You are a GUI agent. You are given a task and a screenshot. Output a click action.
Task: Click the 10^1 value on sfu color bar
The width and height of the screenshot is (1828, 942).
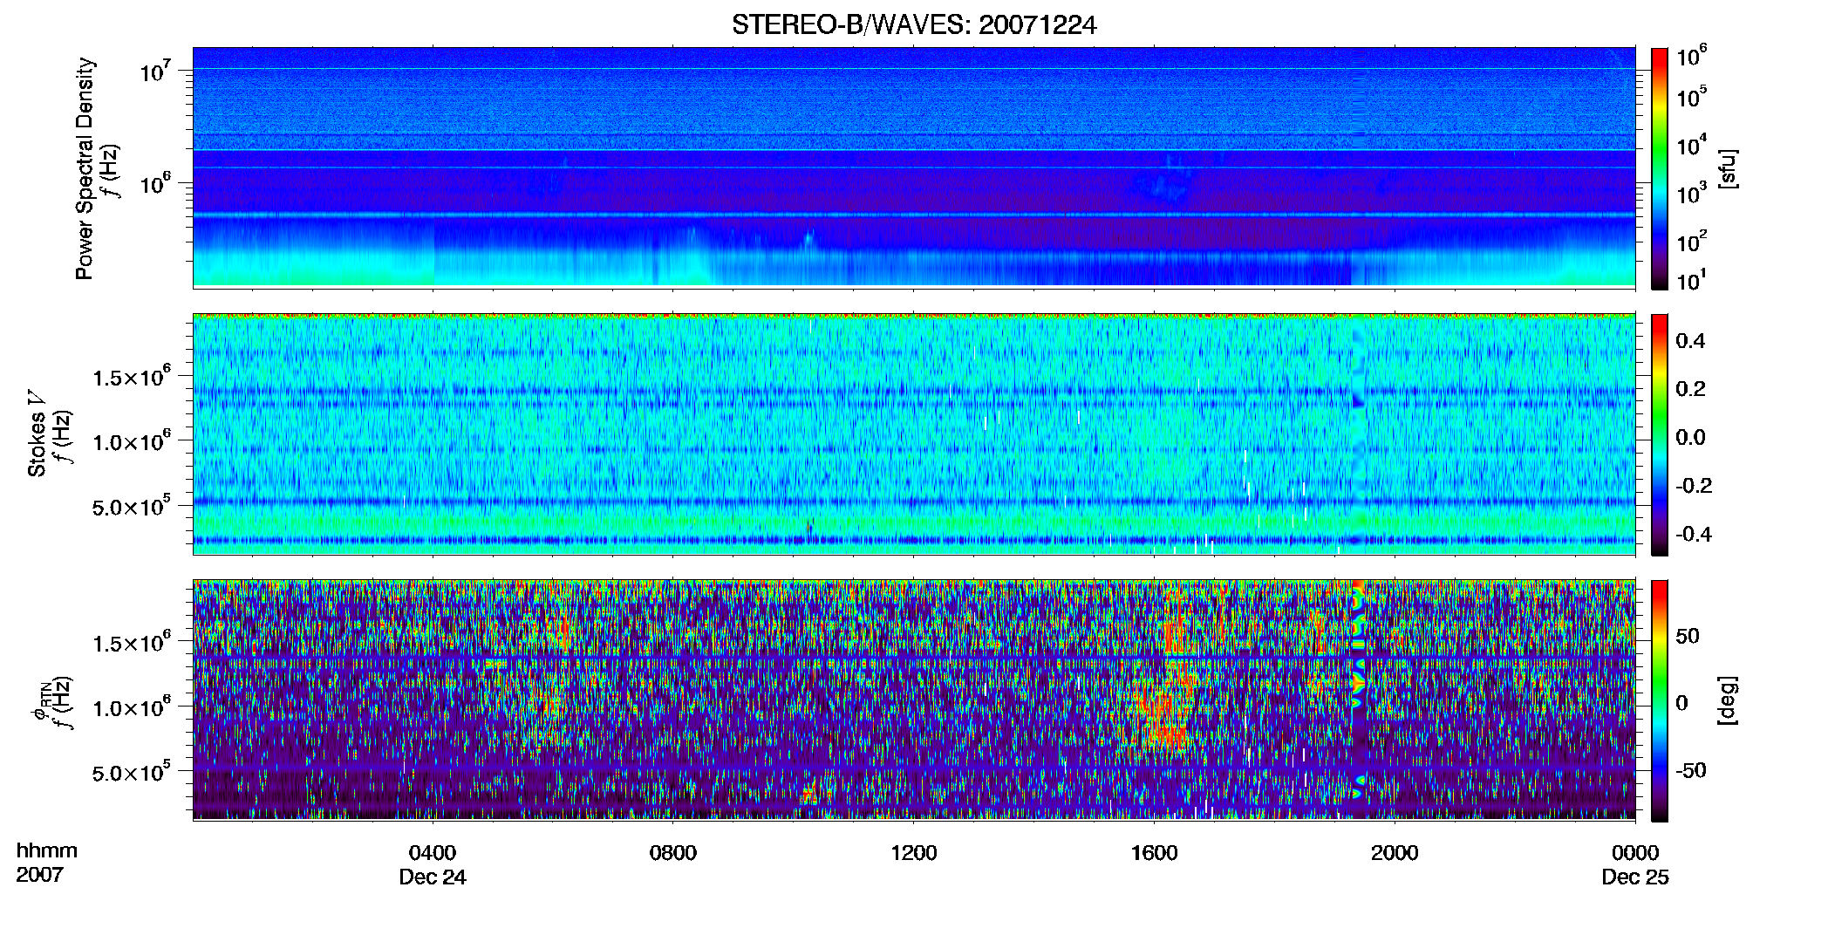pyautogui.click(x=1691, y=281)
